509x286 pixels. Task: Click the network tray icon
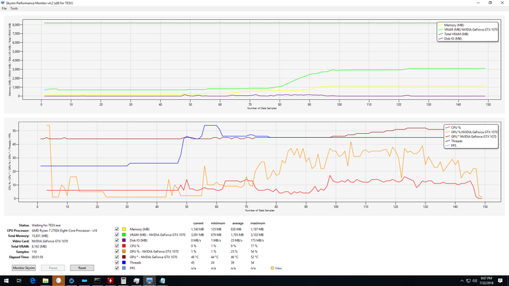[468, 281]
